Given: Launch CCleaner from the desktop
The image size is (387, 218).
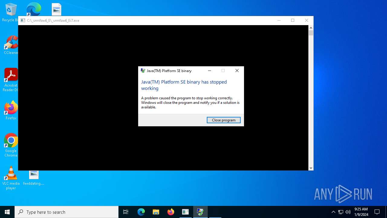Looking at the screenshot, I should tap(11, 45).
